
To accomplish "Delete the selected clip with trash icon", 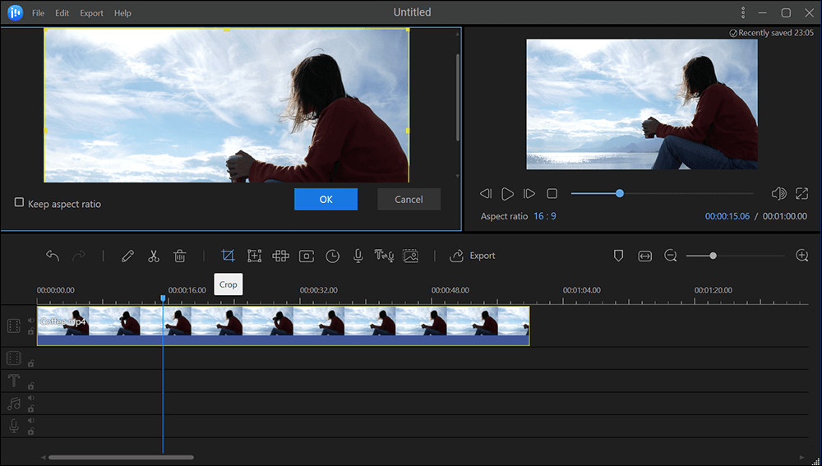I will 180,256.
